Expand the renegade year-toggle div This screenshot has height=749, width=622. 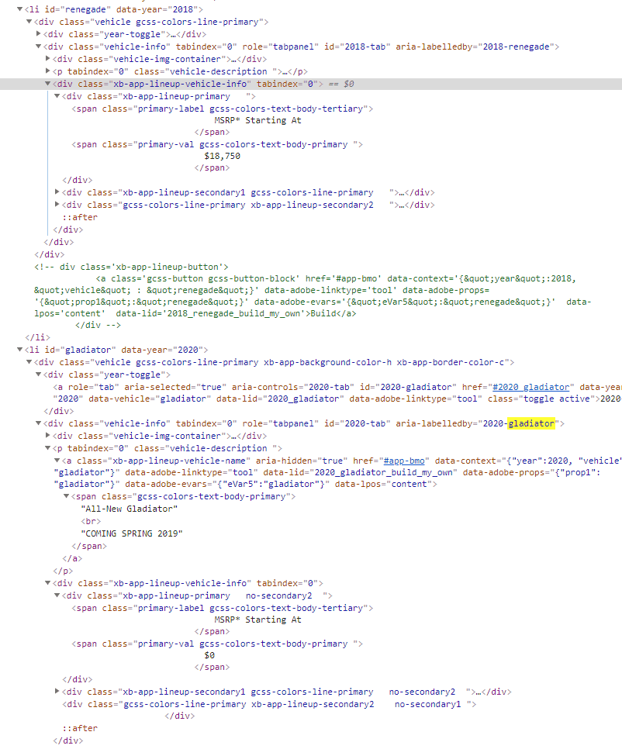pos(39,34)
